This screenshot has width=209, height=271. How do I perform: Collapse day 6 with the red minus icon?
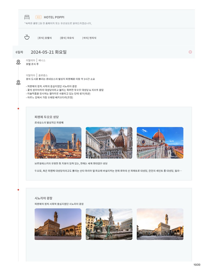coord(190,52)
